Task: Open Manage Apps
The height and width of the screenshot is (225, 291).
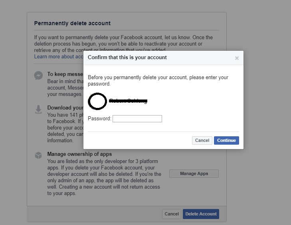Action: [x=194, y=173]
